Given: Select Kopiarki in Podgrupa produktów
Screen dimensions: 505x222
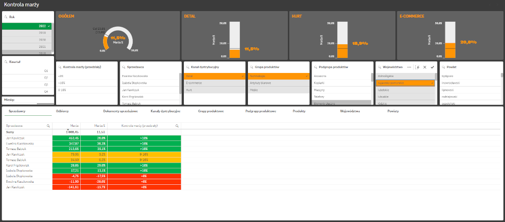Looking at the screenshot, I should coord(341,83).
